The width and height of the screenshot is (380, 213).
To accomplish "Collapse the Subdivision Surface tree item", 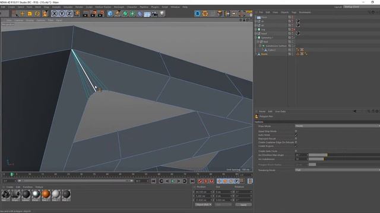I will click(260, 46).
